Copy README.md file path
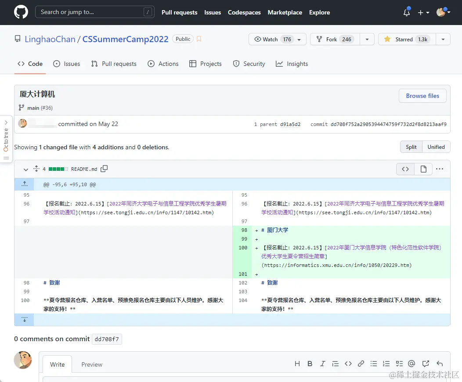This screenshot has width=462, height=382. (x=104, y=169)
